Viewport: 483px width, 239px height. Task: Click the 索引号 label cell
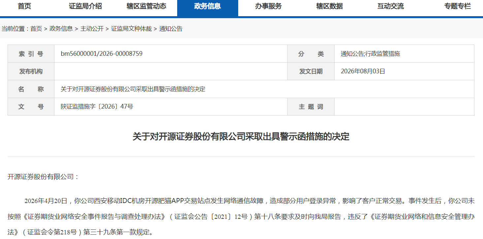[x=31, y=54]
